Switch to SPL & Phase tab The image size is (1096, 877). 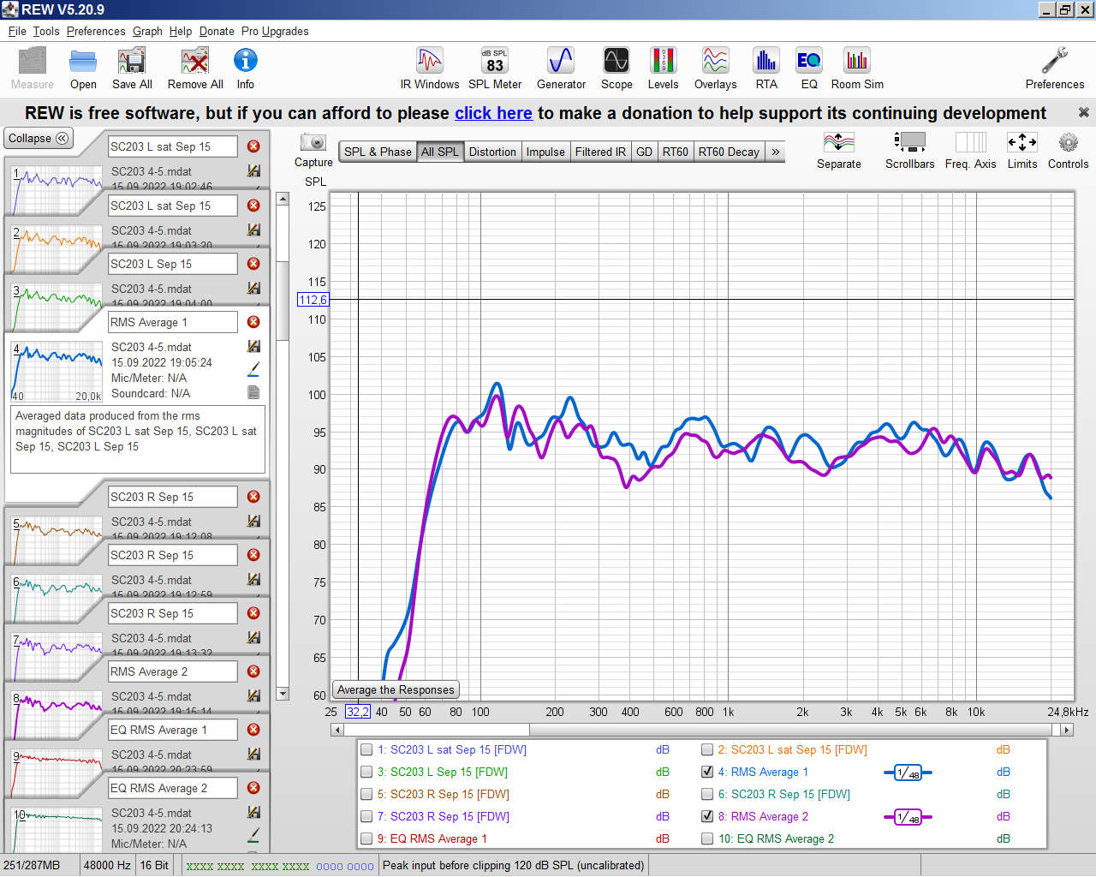pos(378,152)
